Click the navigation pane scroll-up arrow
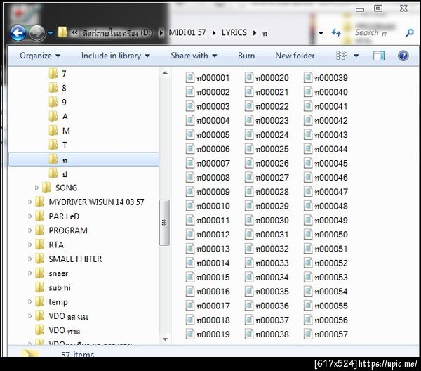Viewport: 421px width, 371px height. click(165, 73)
